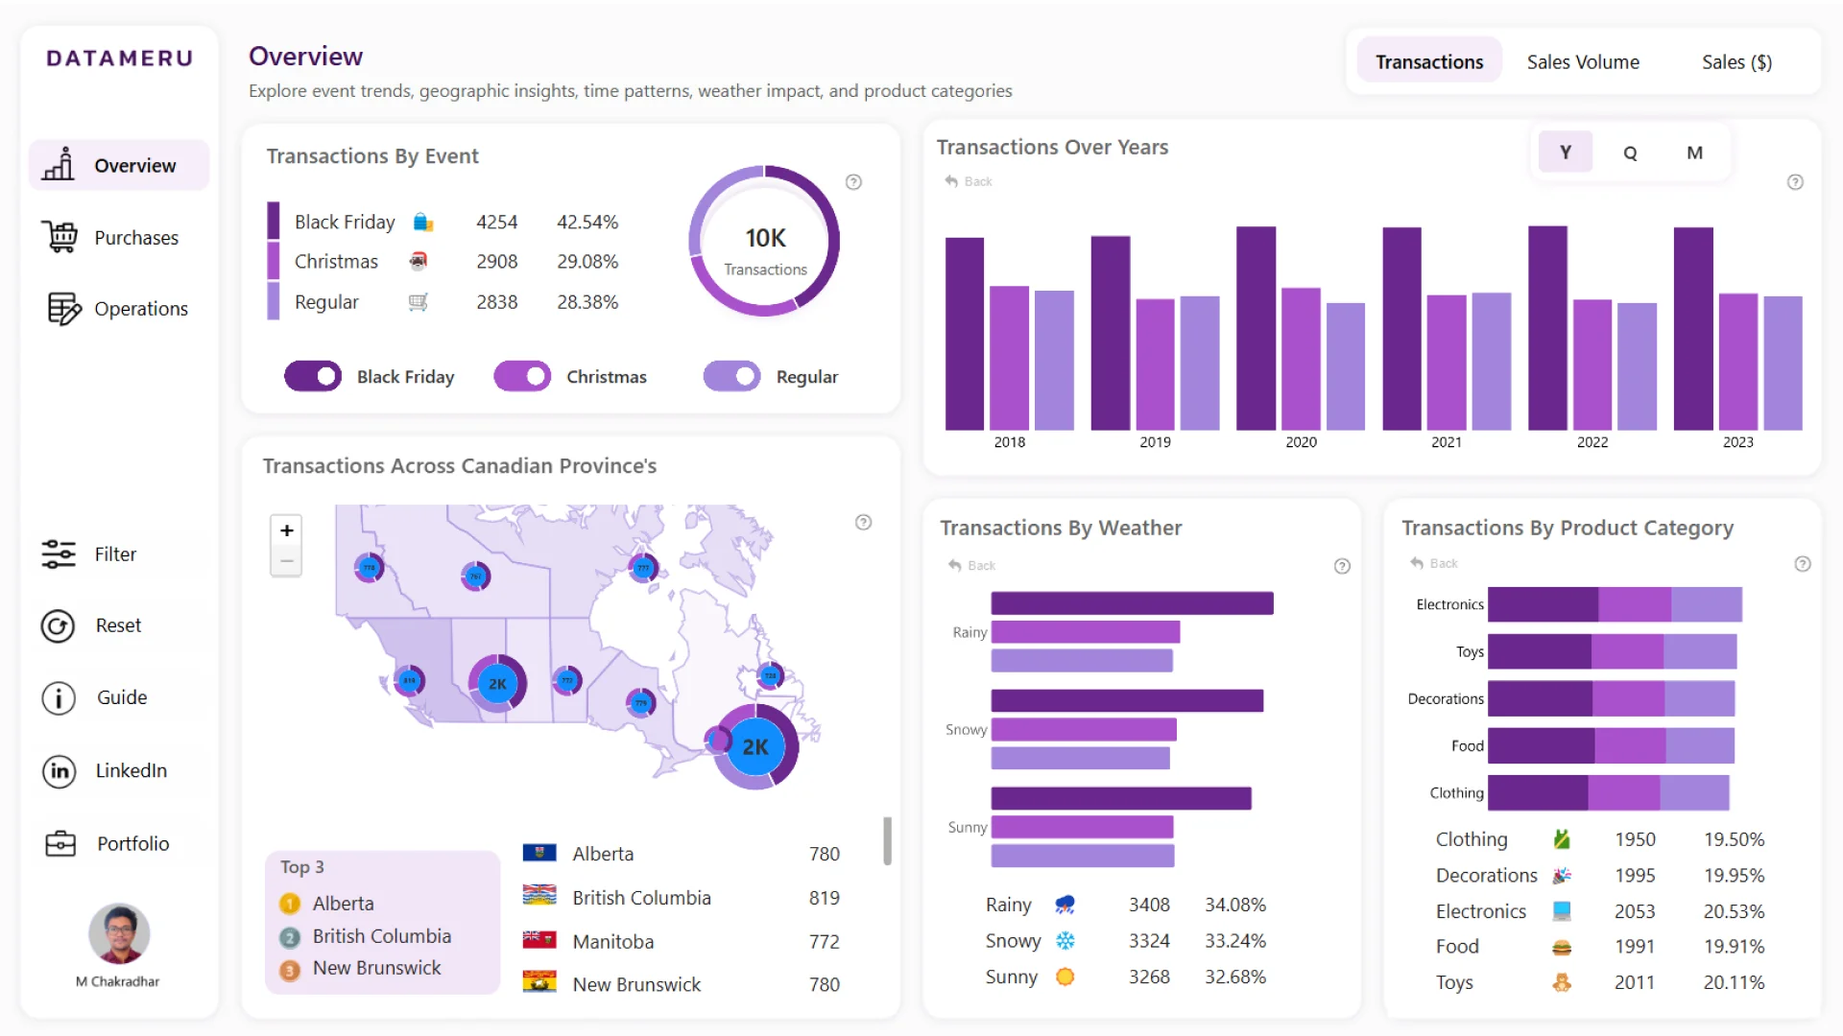
Task: Click the Christmas Santa icon
Action: 419,261
